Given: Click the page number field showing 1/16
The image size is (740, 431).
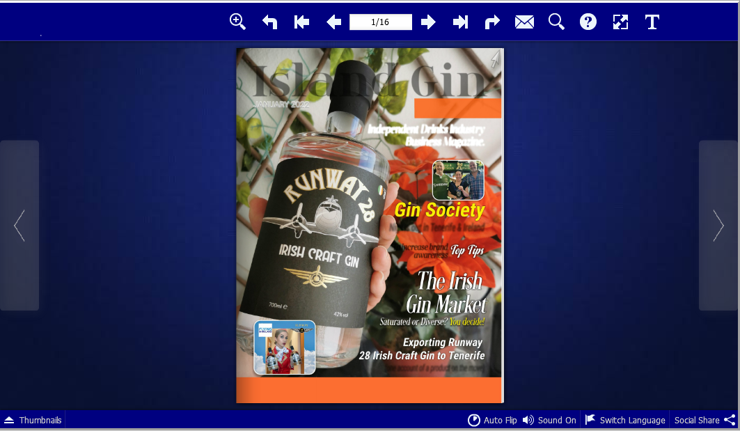Looking at the screenshot, I should click(x=380, y=22).
